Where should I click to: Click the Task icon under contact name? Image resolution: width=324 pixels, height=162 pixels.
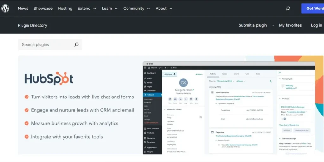click(x=191, y=99)
